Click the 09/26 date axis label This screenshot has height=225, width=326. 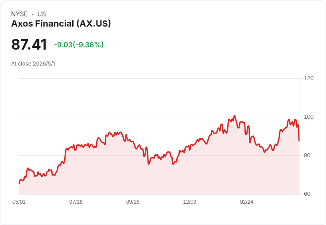[x=133, y=202]
